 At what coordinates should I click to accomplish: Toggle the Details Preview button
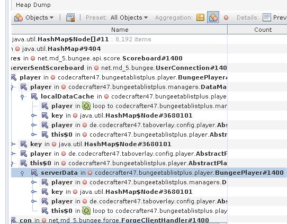pyautogui.click(x=274, y=17)
